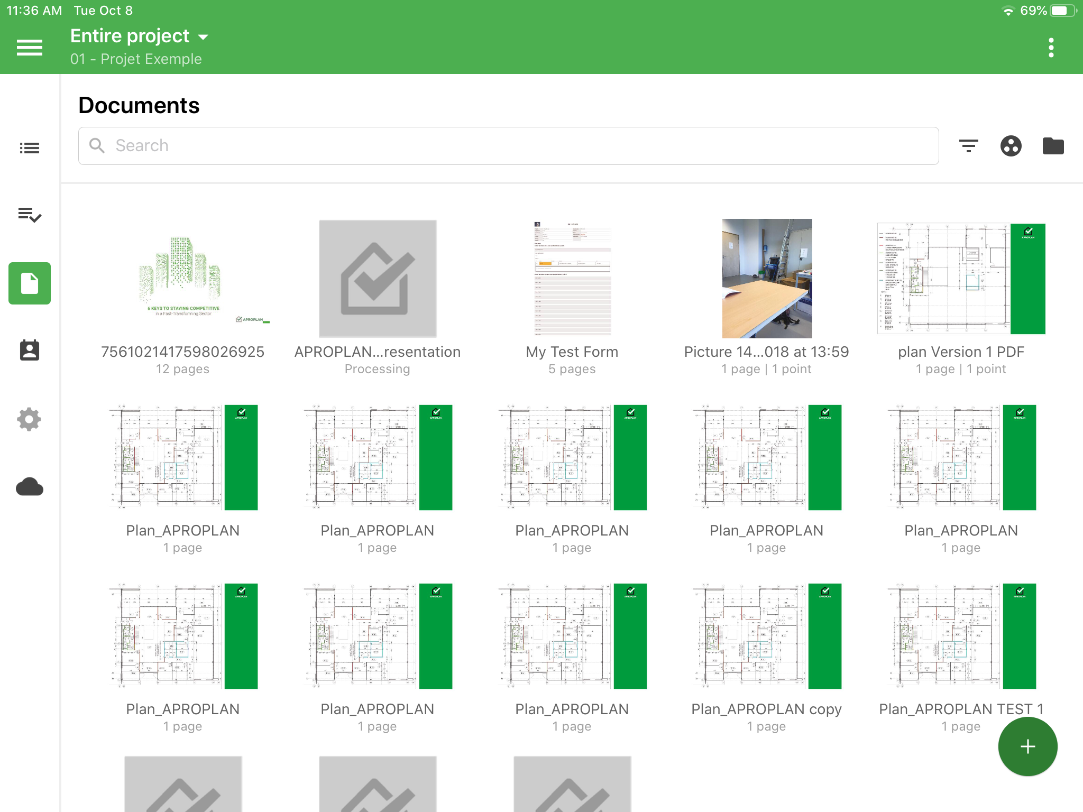
Task: Open the three-dot overflow menu
Action: point(1051,48)
